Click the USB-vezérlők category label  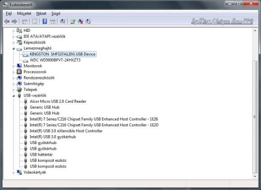click(35, 96)
